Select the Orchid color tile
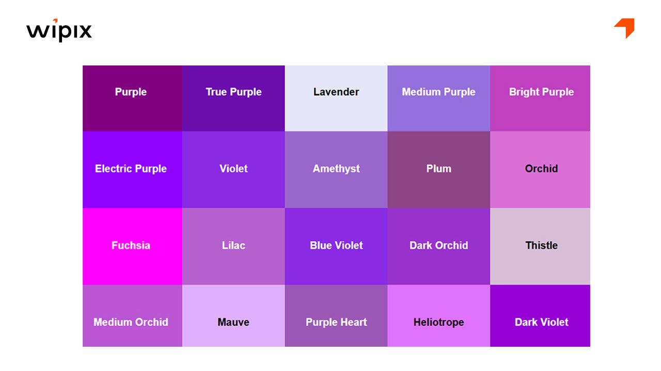661x371 pixels. click(540, 170)
